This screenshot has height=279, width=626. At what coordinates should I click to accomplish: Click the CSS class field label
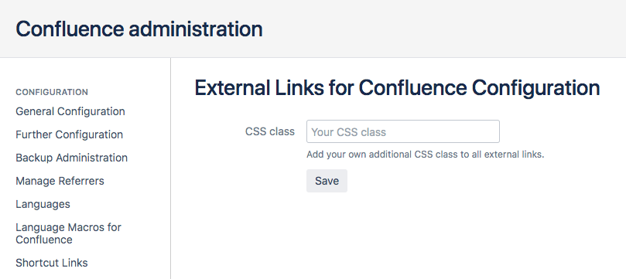click(x=270, y=131)
